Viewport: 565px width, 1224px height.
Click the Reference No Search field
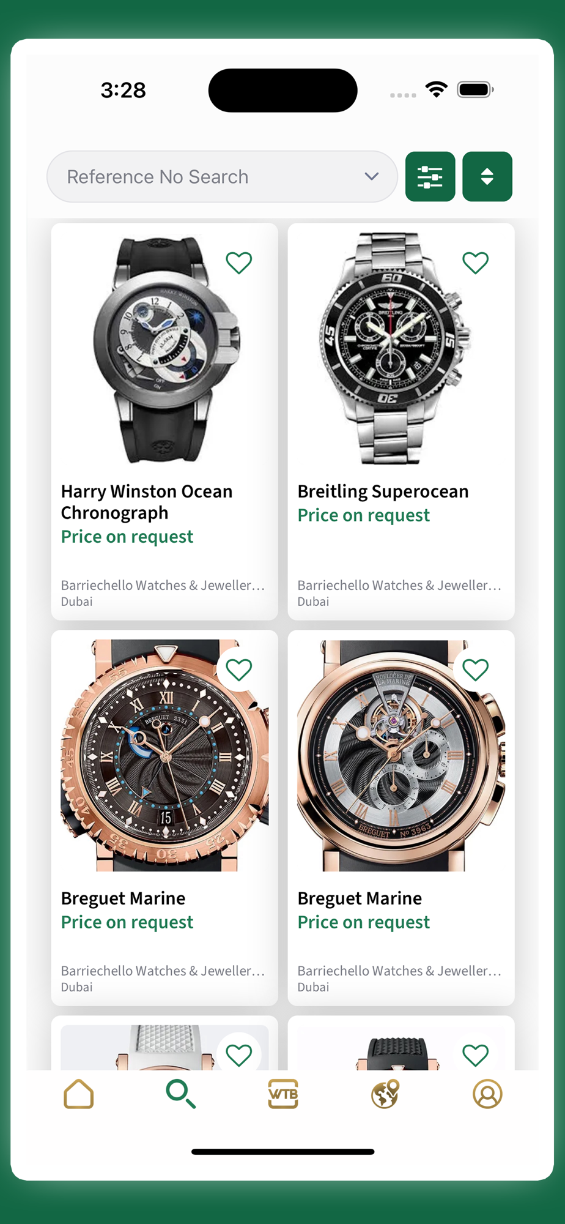tap(222, 176)
